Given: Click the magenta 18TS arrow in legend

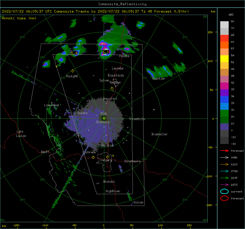Looking at the screenshot, I should click(x=224, y=185).
